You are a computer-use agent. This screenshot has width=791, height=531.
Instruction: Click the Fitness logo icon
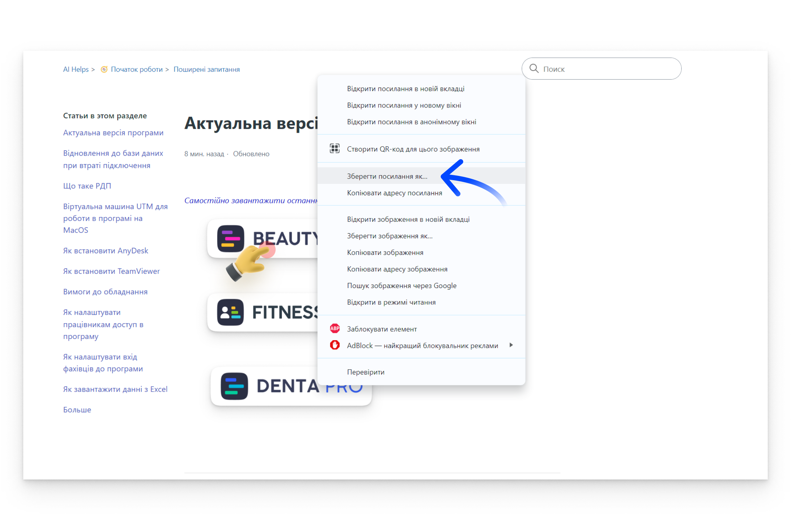click(x=230, y=312)
